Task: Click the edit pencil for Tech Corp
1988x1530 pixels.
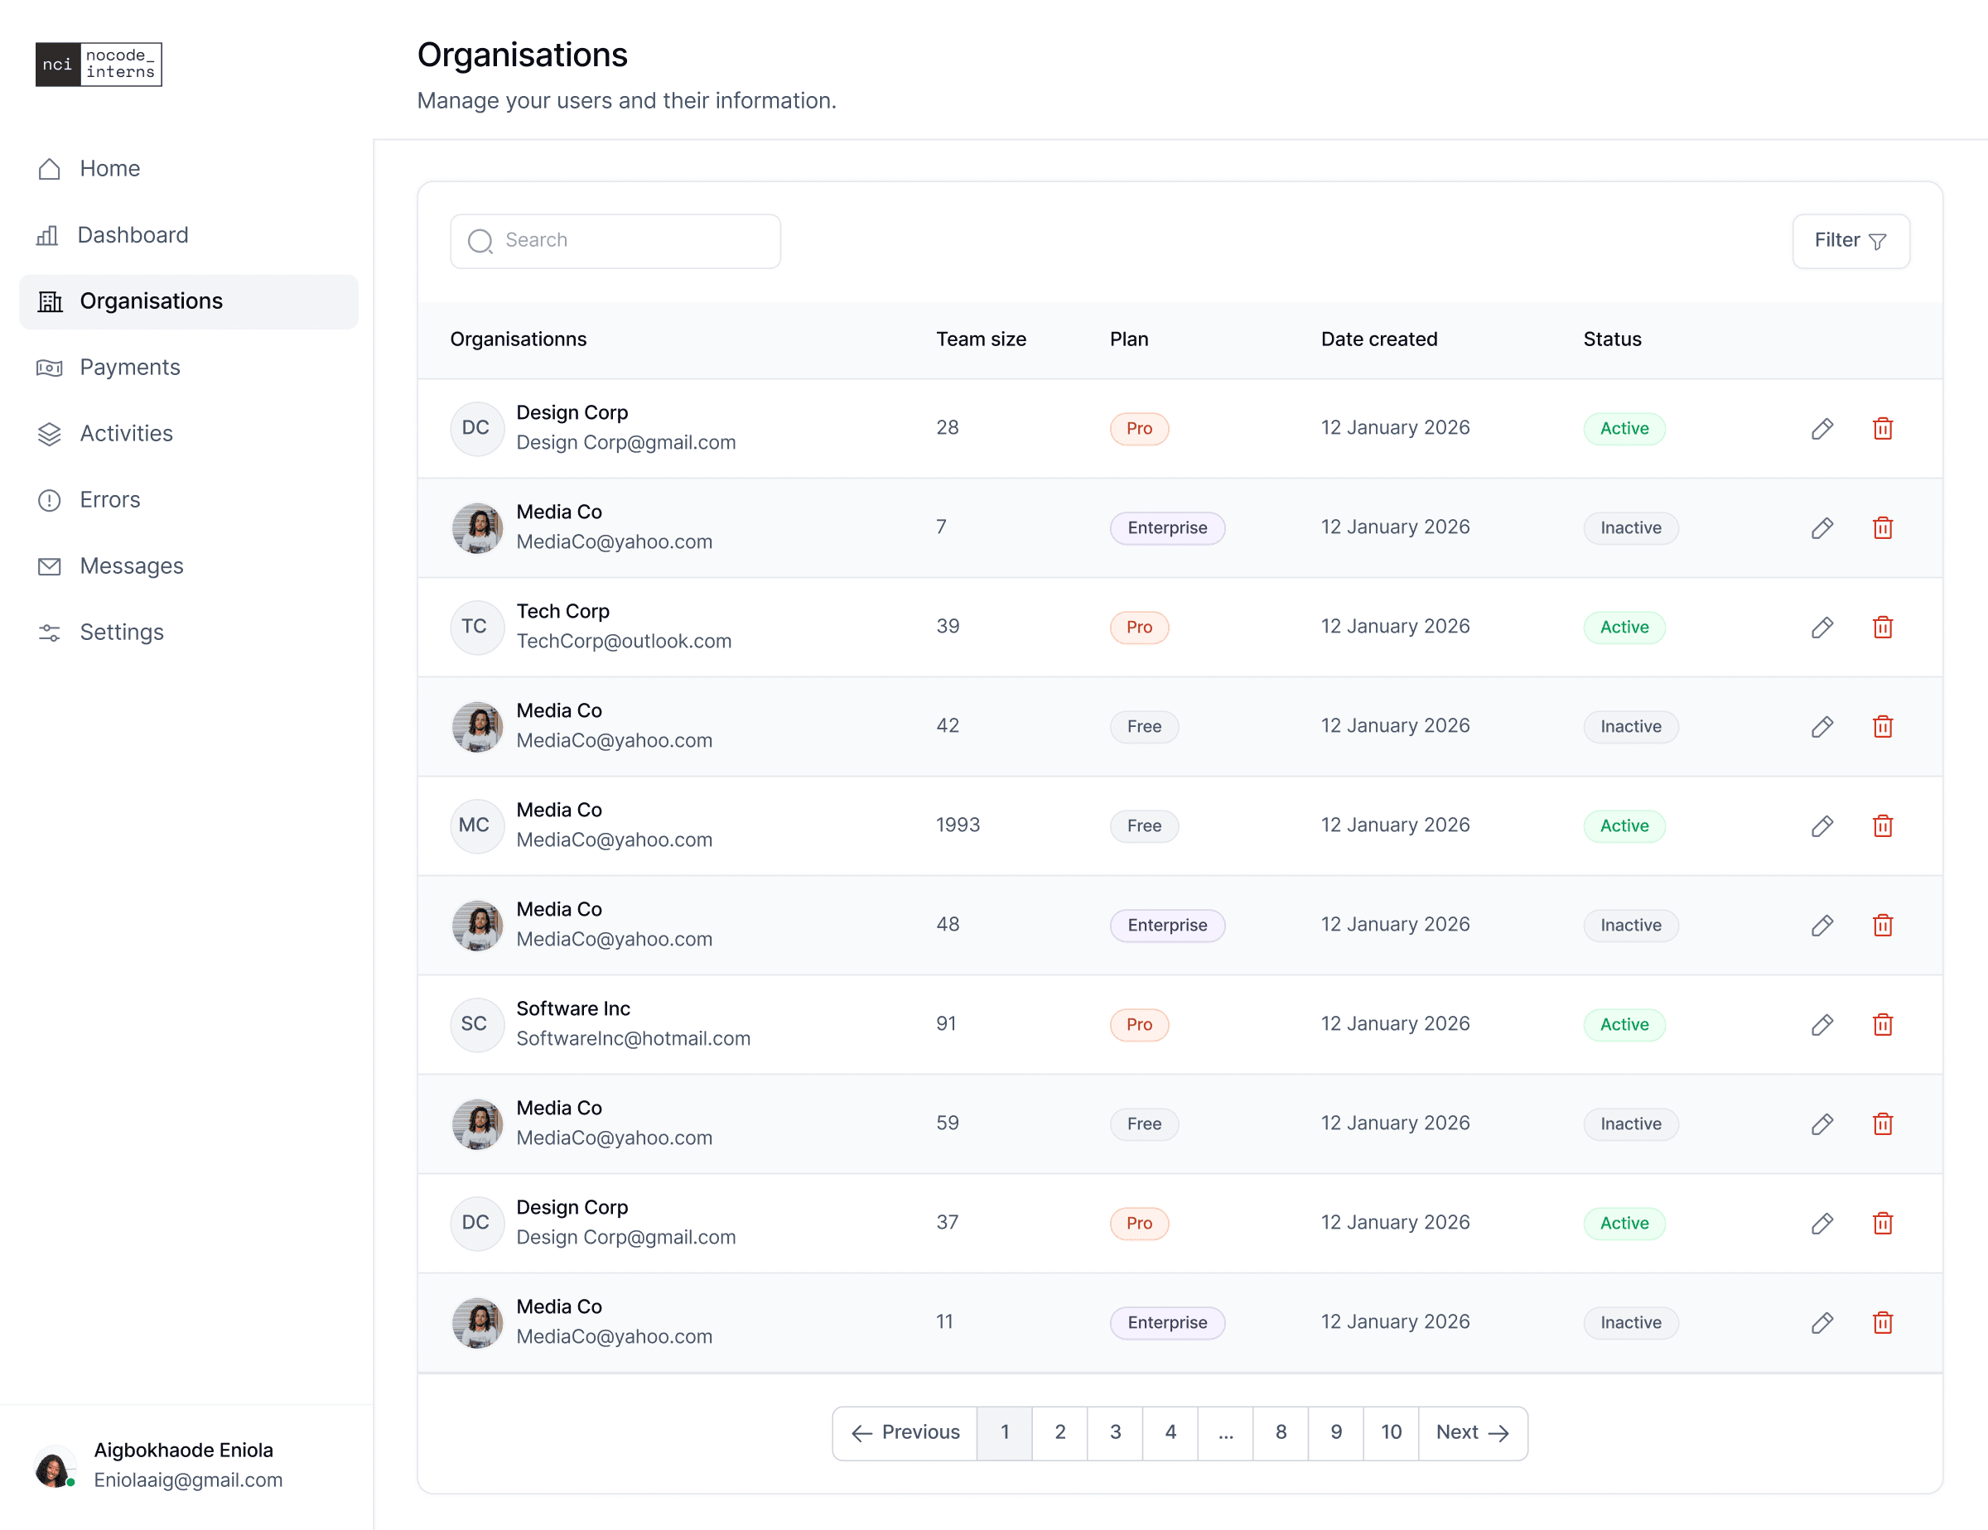Action: 1822,627
